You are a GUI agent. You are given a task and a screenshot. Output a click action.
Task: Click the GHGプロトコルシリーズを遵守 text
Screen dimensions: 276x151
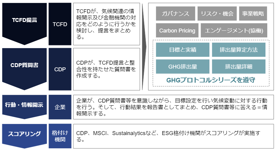pos(211,80)
